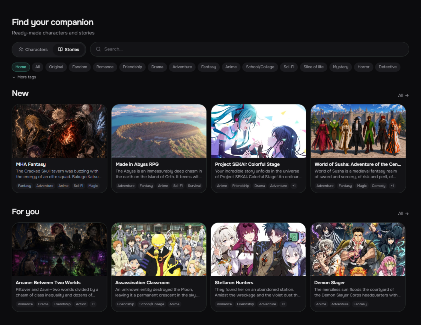
Task: Open the Assassination Classroom thumbnail
Action: pyautogui.click(x=159, y=249)
